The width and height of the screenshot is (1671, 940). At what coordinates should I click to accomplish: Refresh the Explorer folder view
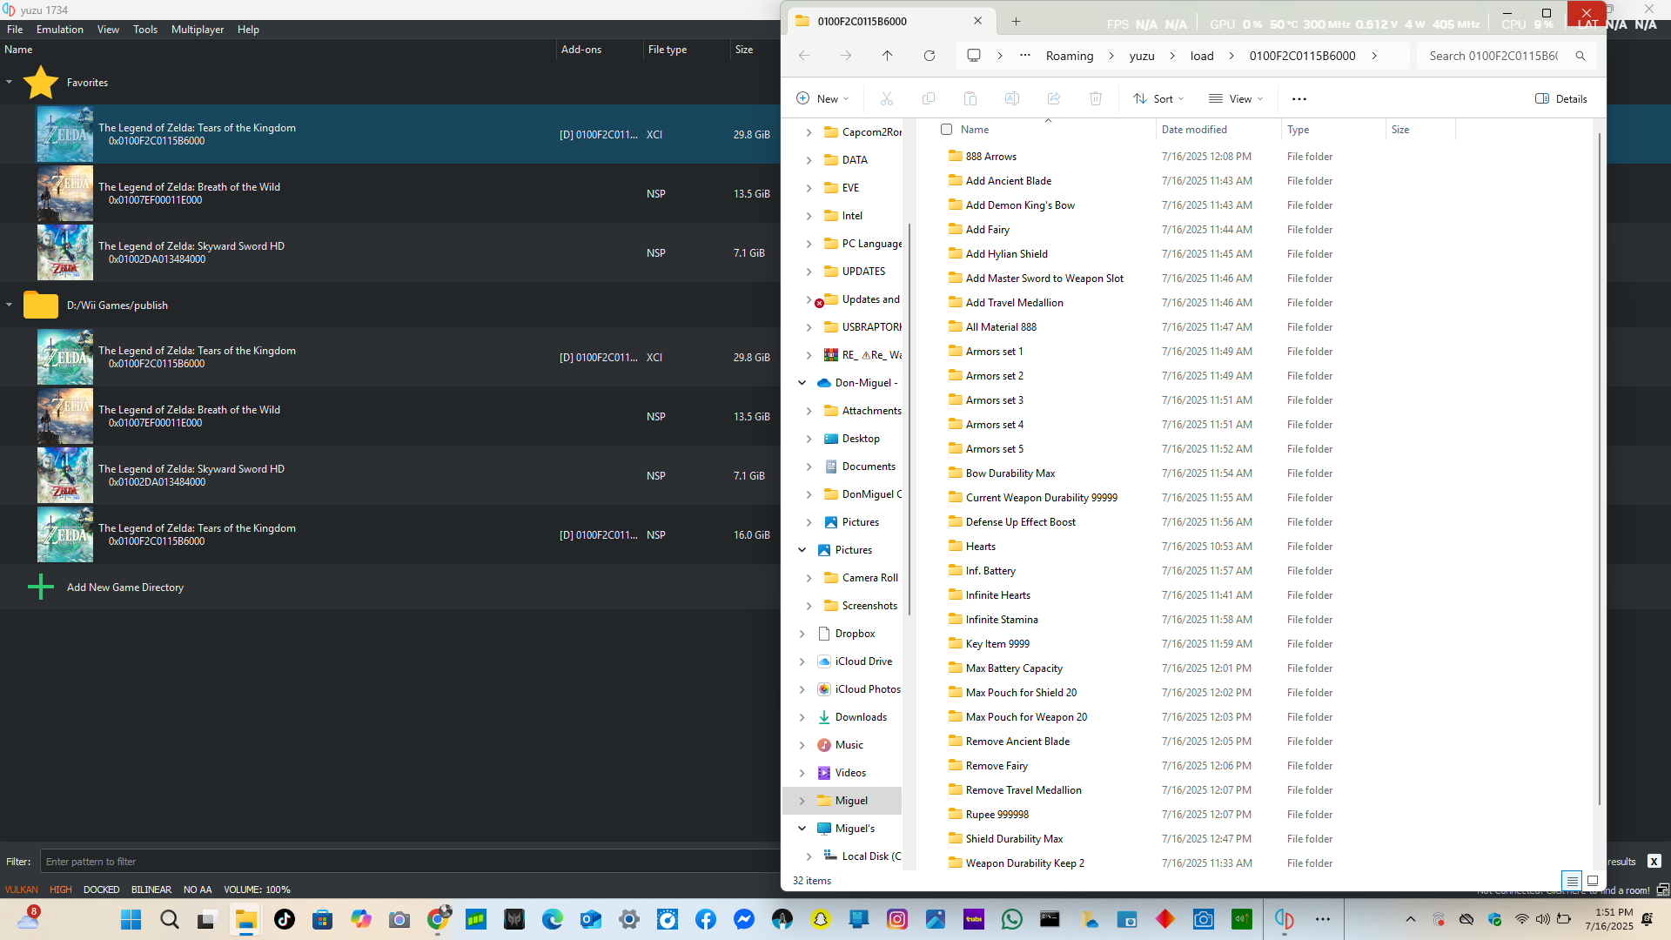click(x=929, y=56)
